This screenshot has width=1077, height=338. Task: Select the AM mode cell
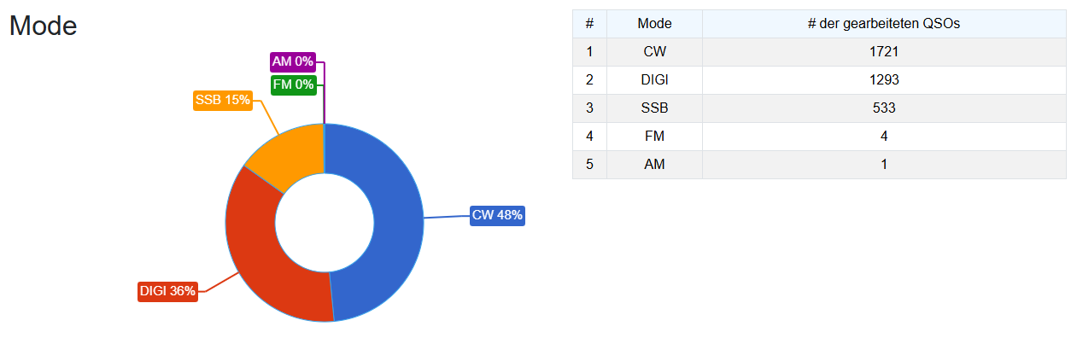click(654, 165)
